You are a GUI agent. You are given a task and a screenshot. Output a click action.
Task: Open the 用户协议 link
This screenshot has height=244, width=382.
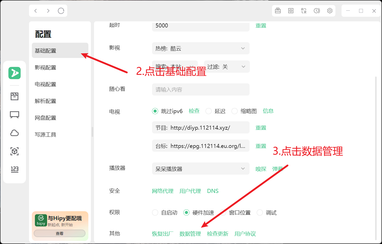(245, 234)
